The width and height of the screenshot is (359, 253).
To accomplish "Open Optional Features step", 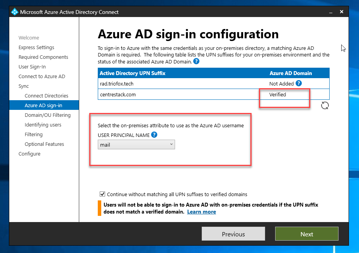I will click(44, 144).
